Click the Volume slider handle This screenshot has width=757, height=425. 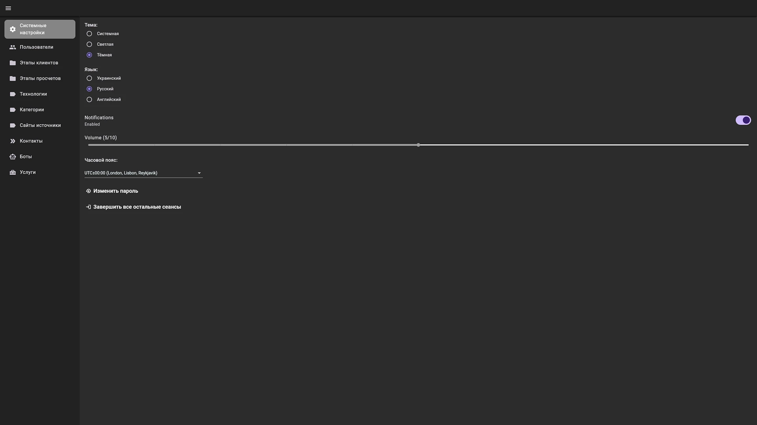click(418, 145)
